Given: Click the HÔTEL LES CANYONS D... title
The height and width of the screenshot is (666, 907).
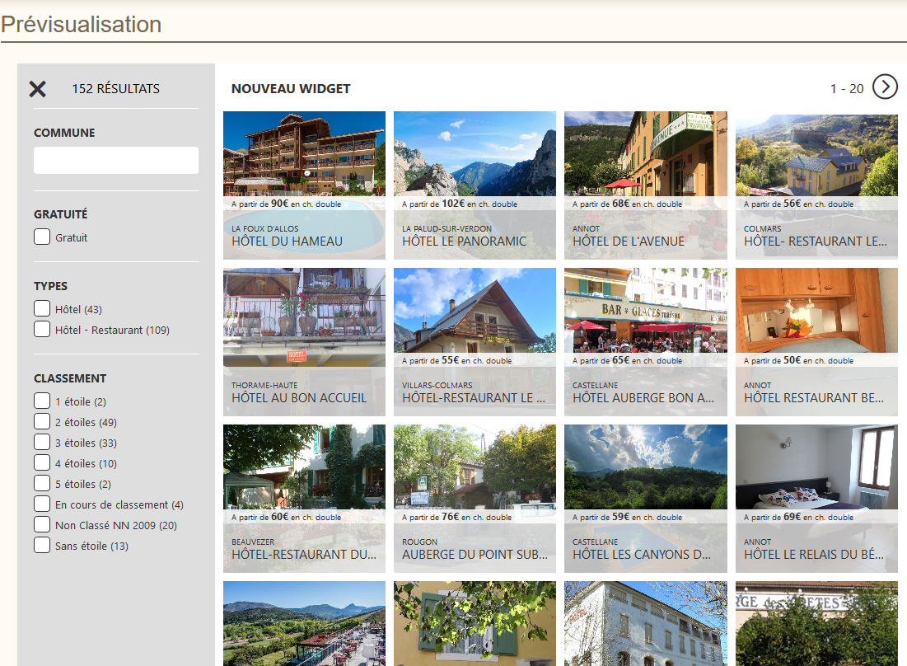Looking at the screenshot, I should (x=642, y=555).
